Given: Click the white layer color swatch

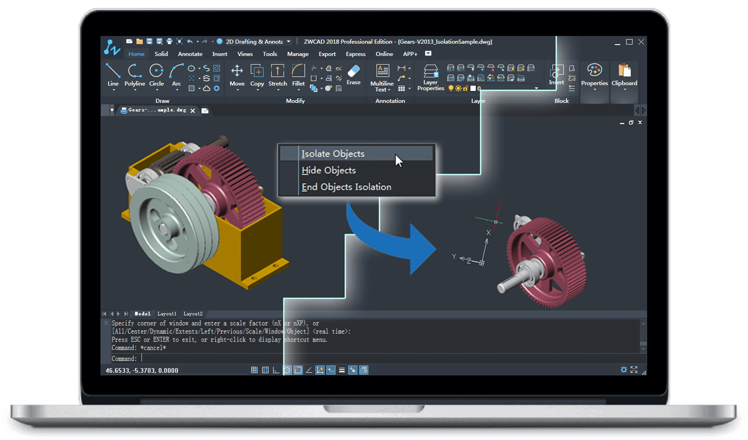Looking at the screenshot, I should (x=473, y=88).
